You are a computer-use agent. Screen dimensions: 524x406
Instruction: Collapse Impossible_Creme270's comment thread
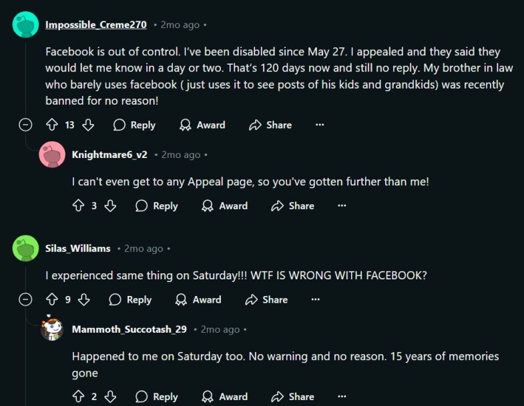coord(25,125)
